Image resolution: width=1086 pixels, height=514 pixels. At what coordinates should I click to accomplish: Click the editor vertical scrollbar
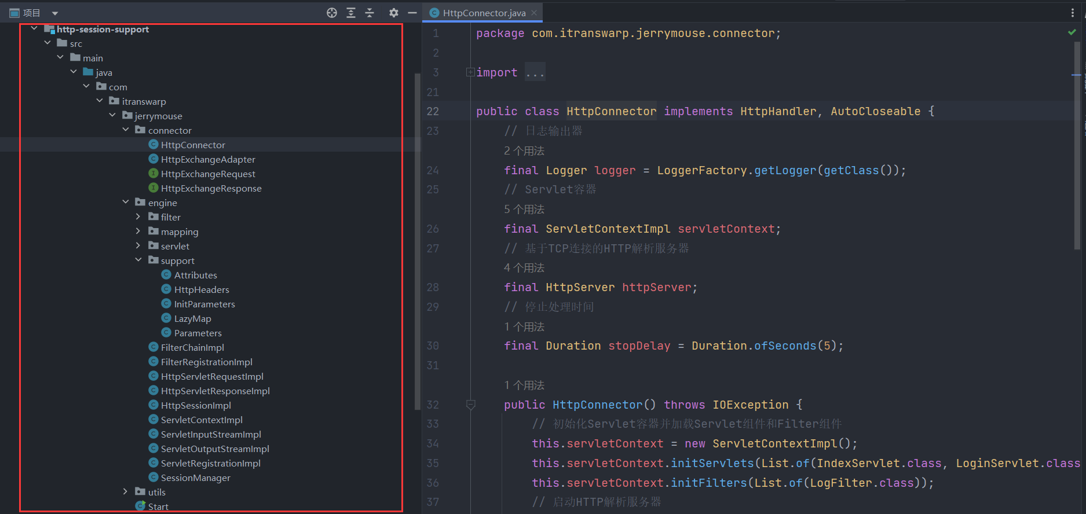click(x=1077, y=145)
